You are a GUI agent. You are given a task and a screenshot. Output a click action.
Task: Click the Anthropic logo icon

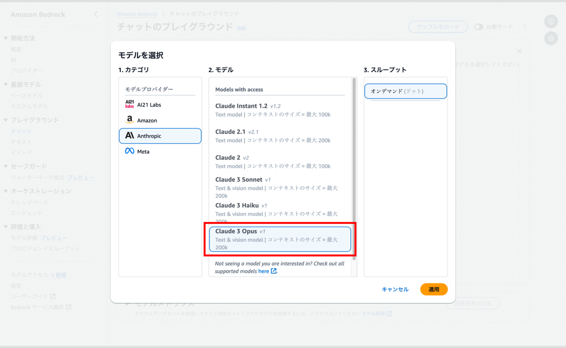click(x=129, y=136)
